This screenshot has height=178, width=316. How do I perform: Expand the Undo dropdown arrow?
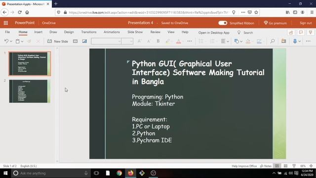point(11,42)
